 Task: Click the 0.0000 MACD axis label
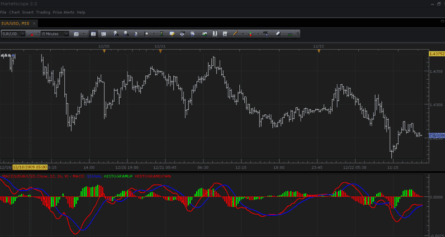click(437, 197)
